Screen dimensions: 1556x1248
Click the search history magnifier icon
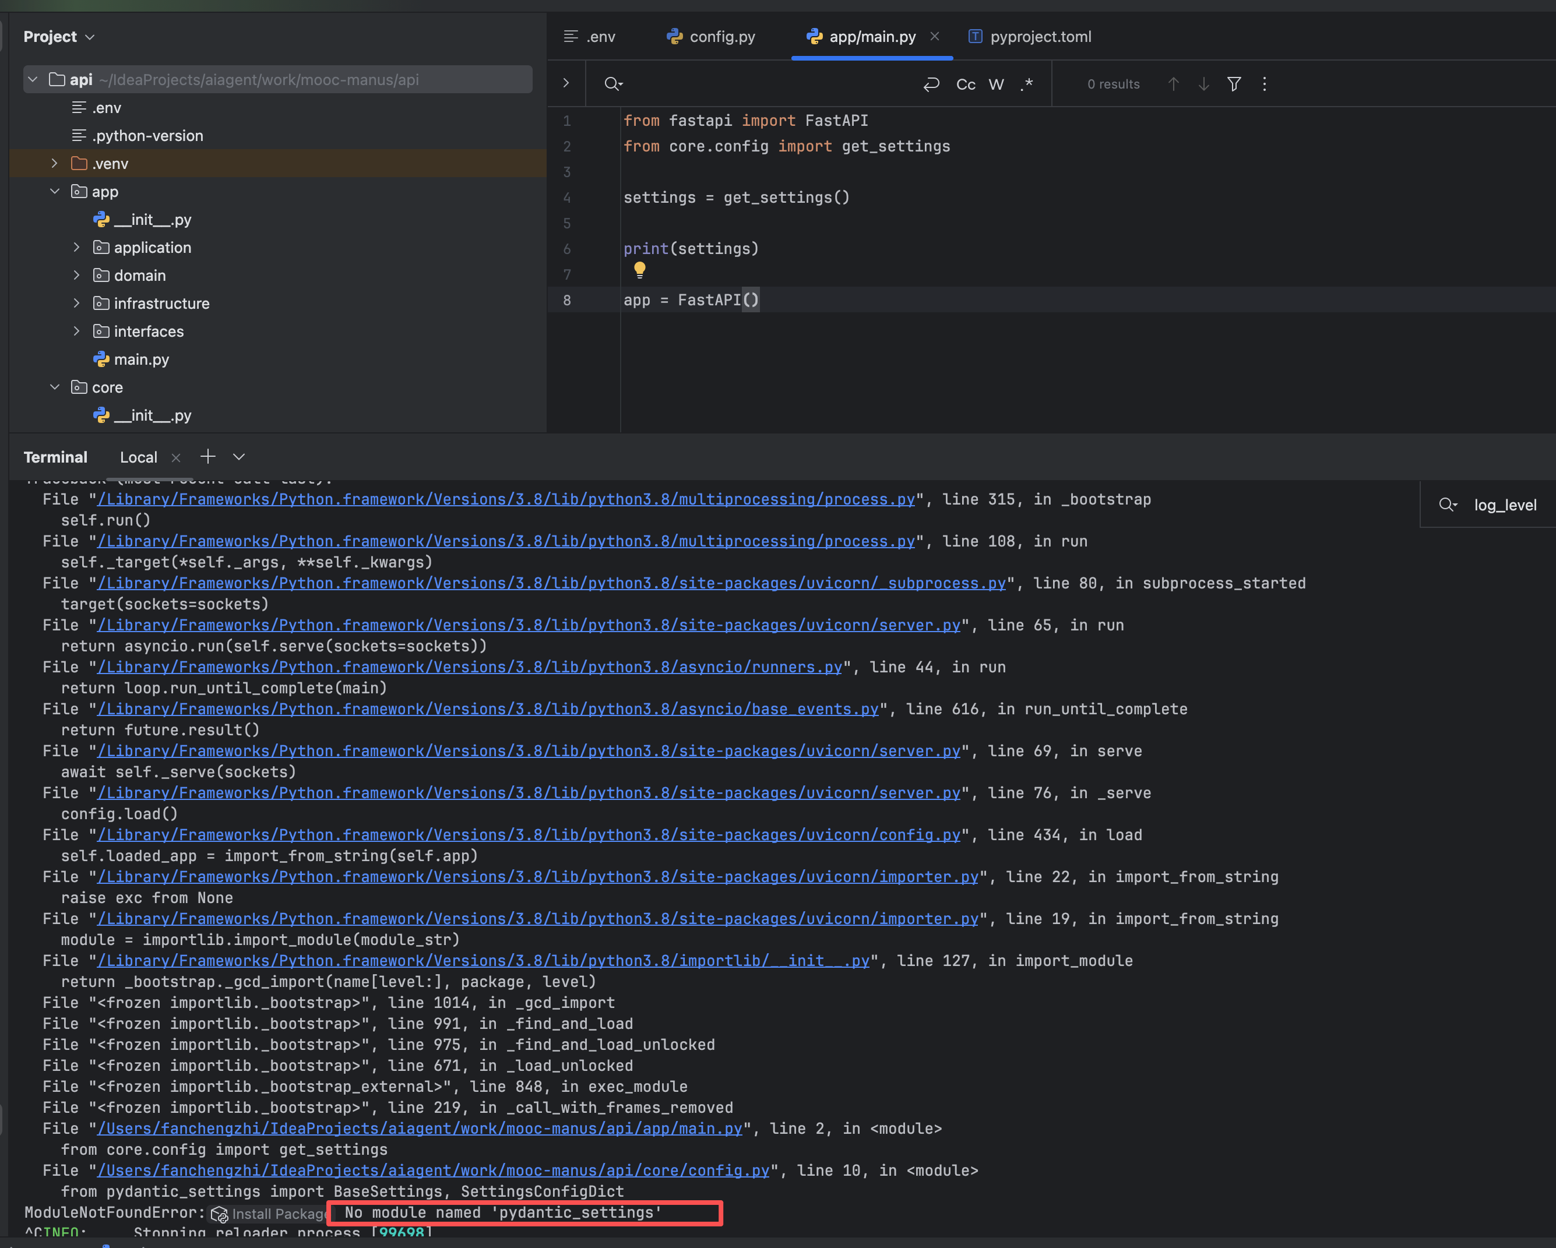[612, 84]
